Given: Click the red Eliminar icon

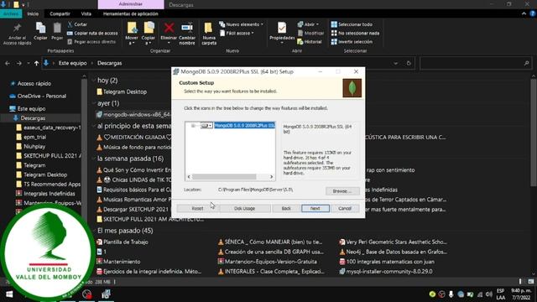Looking at the screenshot, I should [169, 28].
